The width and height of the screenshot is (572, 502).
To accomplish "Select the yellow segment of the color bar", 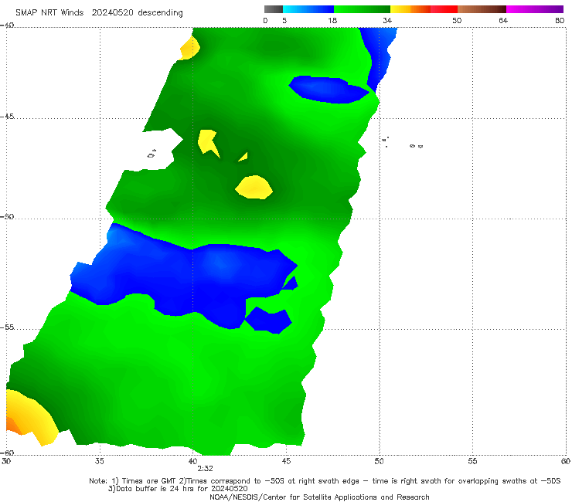I will point(400,9).
